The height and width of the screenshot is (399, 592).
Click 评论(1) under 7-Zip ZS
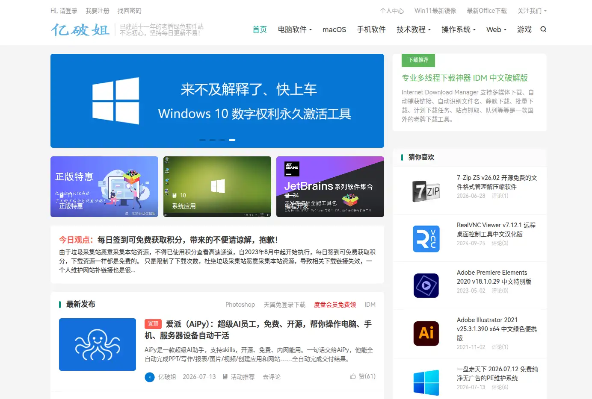pos(500,196)
